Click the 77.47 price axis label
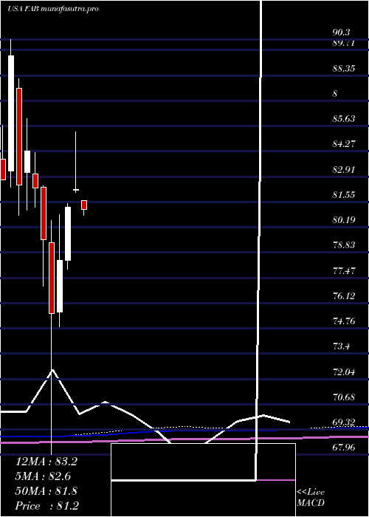 point(344,271)
